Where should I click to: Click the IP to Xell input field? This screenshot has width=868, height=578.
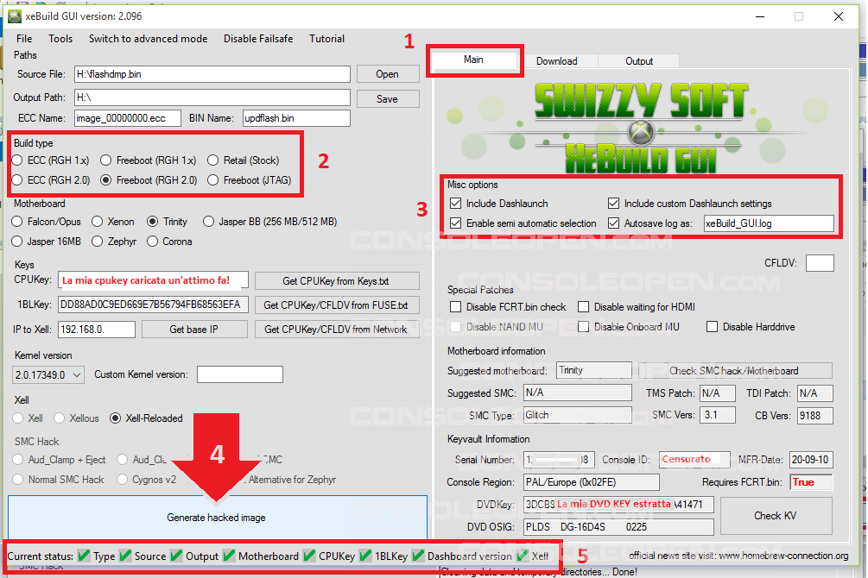click(x=97, y=330)
